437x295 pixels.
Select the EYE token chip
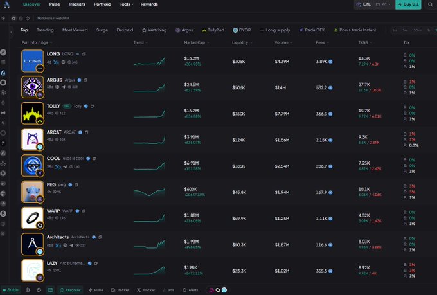pyautogui.click(x=364, y=4)
